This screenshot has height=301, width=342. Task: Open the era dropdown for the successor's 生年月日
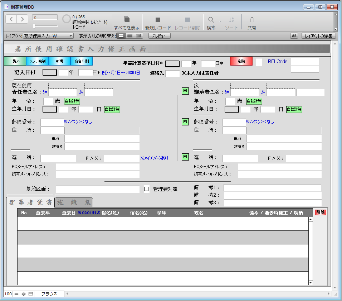point(231,109)
